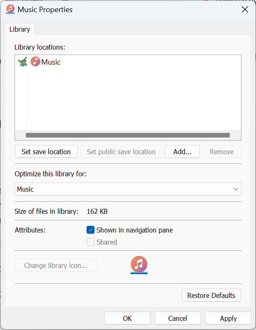The image size is (256, 330).
Task: Select the Music folder icon in locations list
Action: (x=35, y=62)
